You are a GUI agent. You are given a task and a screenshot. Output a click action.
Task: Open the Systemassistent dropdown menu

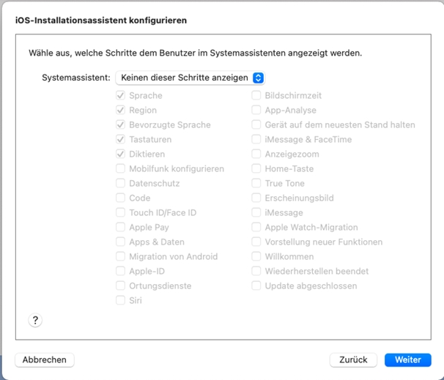point(190,78)
